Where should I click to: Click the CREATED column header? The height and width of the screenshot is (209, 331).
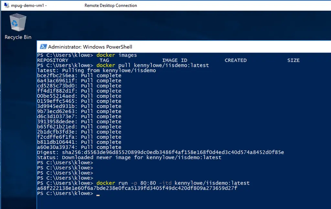click(236, 60)
